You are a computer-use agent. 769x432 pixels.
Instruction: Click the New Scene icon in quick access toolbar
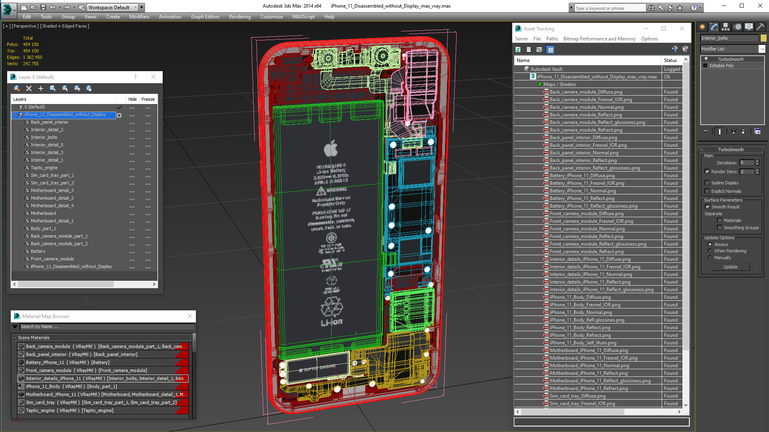24,7
